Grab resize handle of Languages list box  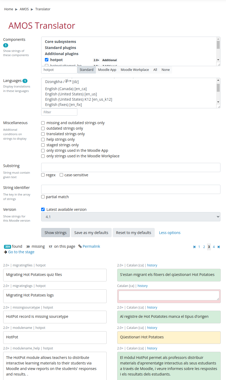[x=218, y=106]
